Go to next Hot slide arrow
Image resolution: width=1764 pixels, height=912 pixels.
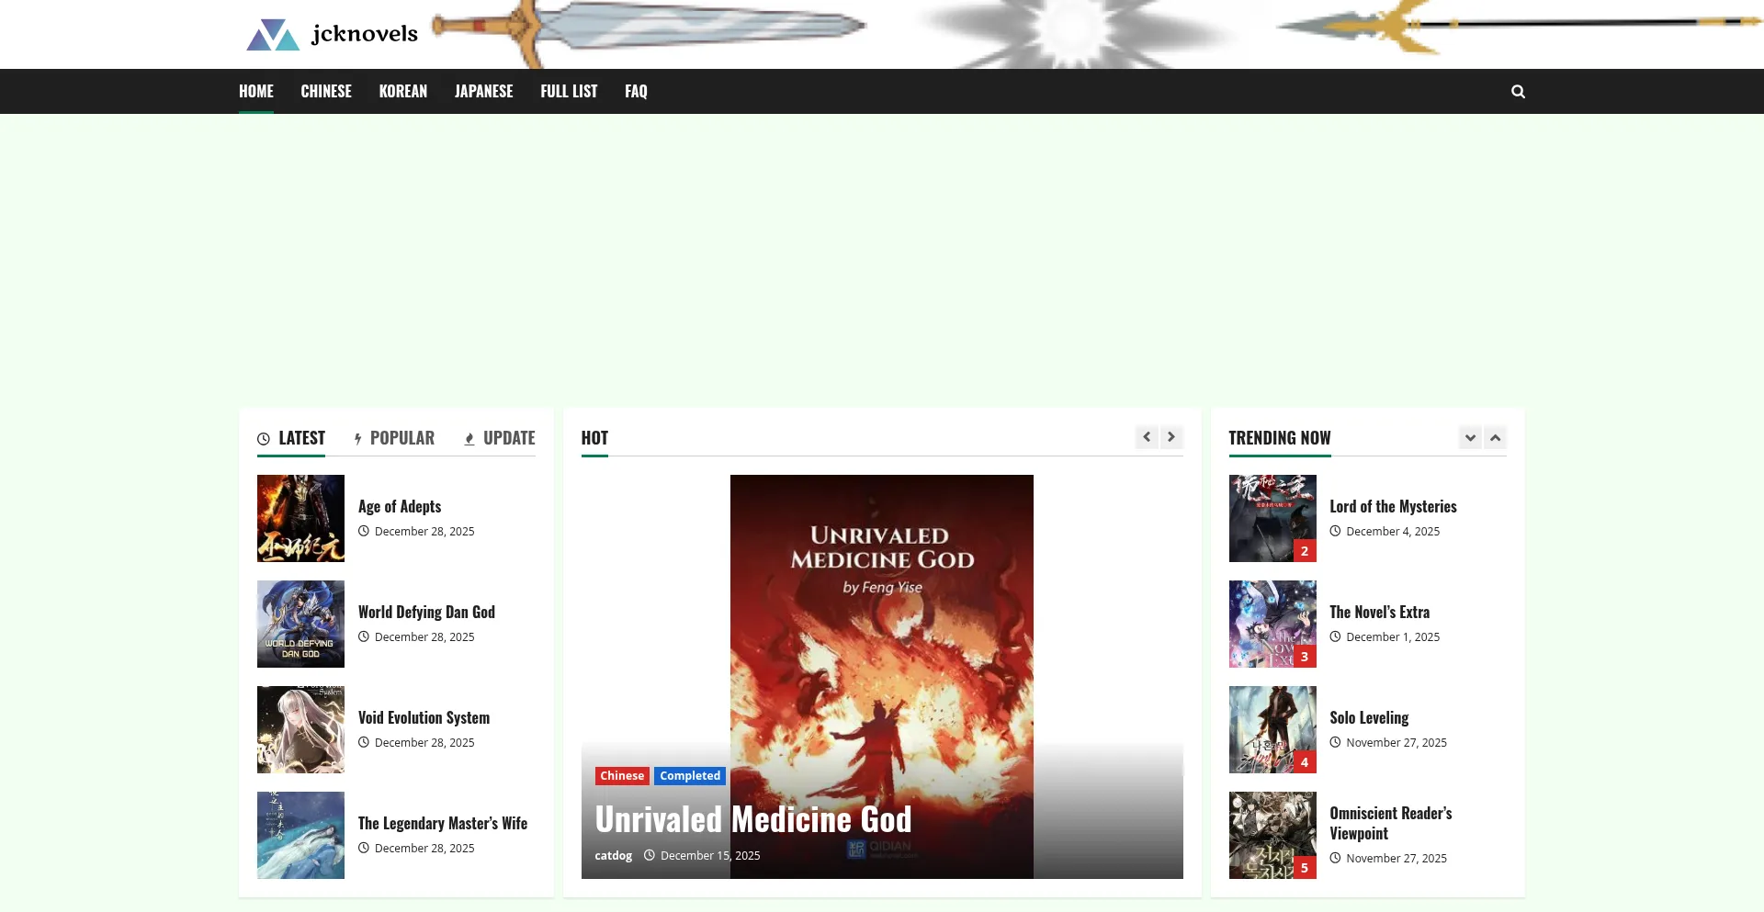click(x=1171, y=437)
